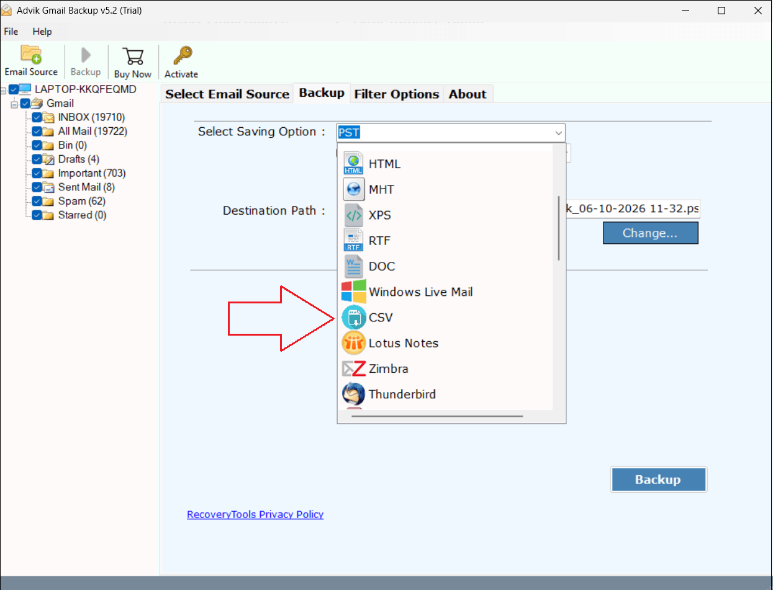Viewport: 773px width, 590px height.
Task: Click the INBOX folder envelope icon
Action: [x=48, y=117]
